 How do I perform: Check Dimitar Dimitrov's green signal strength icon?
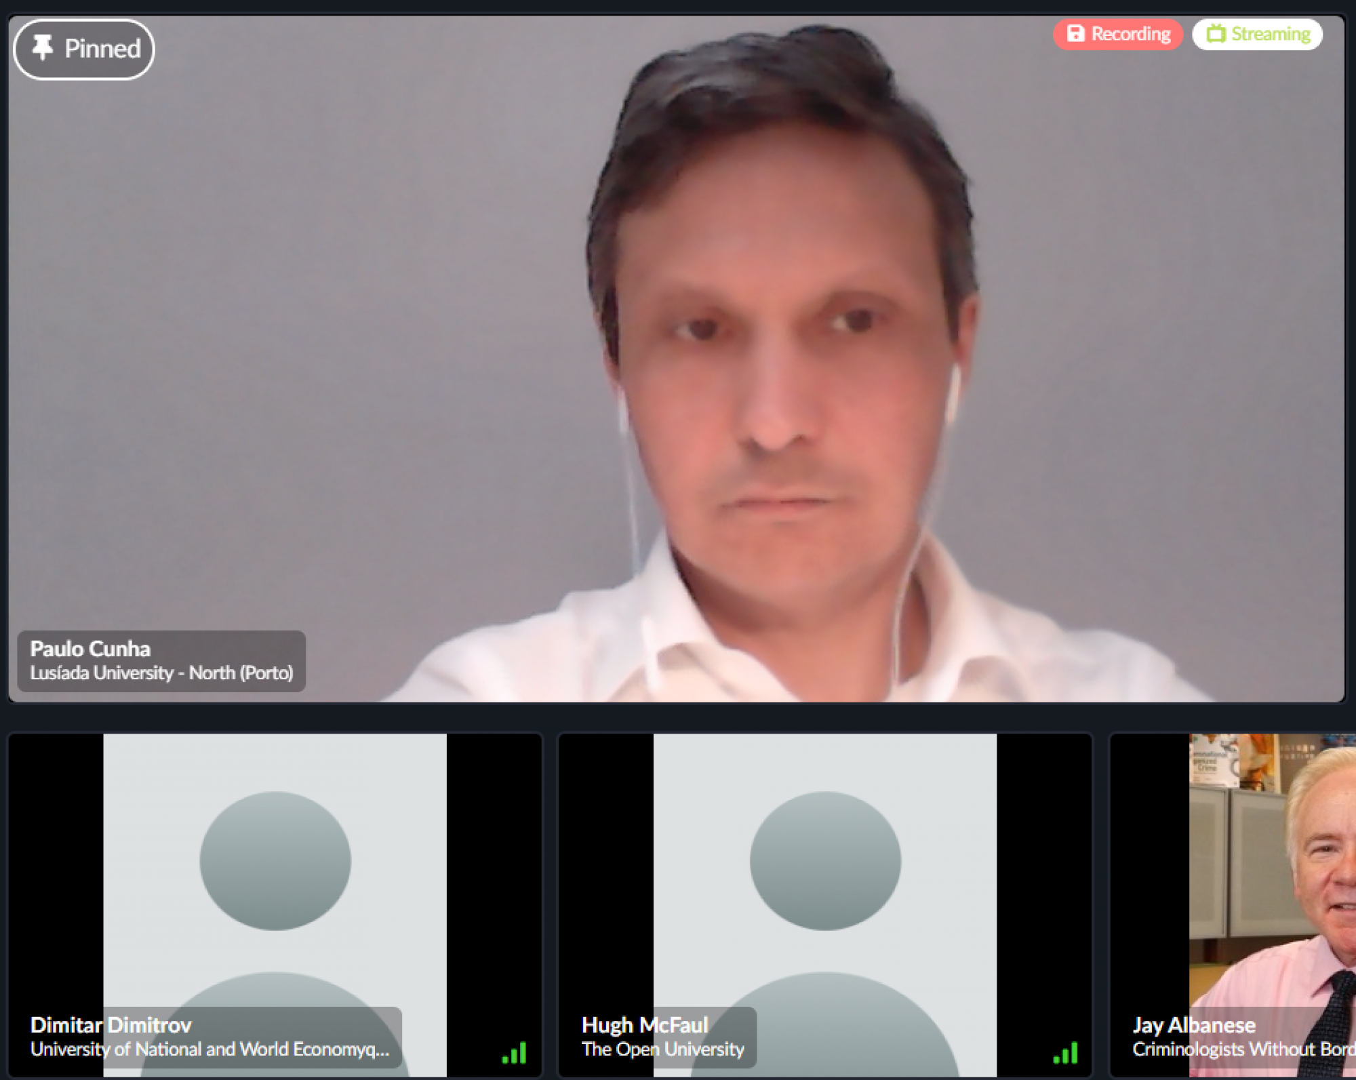(x=515, y=1053)
